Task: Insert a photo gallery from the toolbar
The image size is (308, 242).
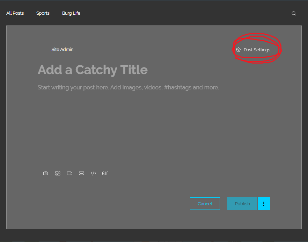Action: tap(58, 173)
